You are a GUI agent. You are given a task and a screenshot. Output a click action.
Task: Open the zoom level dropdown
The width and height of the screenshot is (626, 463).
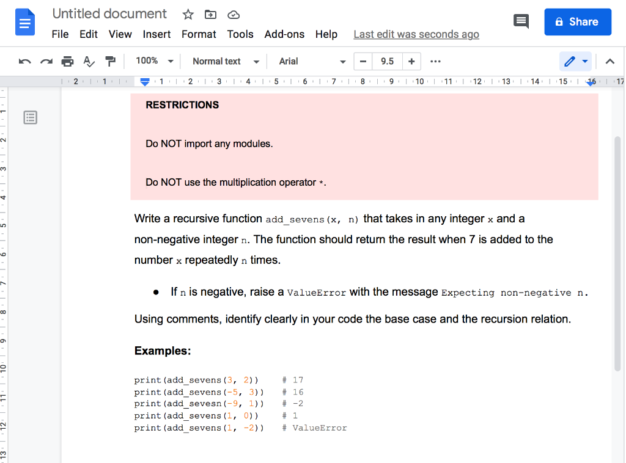coord(154,61)
